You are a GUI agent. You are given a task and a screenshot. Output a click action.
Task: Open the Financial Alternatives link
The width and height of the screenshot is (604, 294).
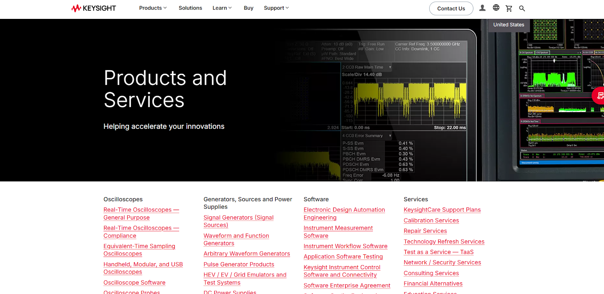[433, 283]
